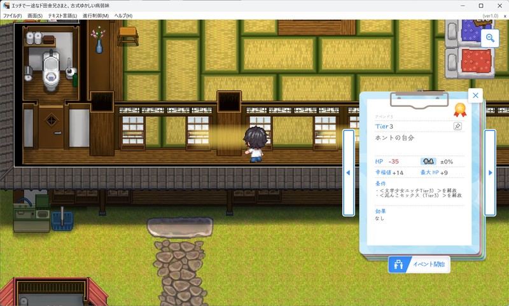509x306 pixels.
Task: Pin the Tier 3 event card
Action: (457, 127)
